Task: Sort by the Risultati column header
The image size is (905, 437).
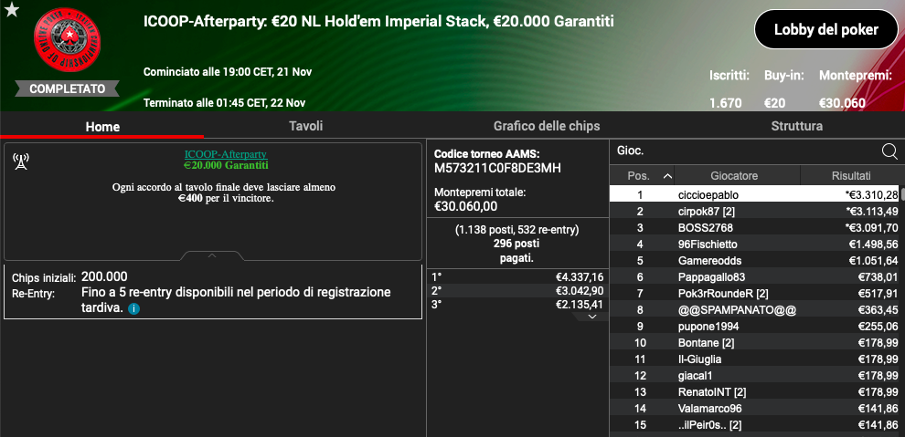Action: tap(851, 175)
